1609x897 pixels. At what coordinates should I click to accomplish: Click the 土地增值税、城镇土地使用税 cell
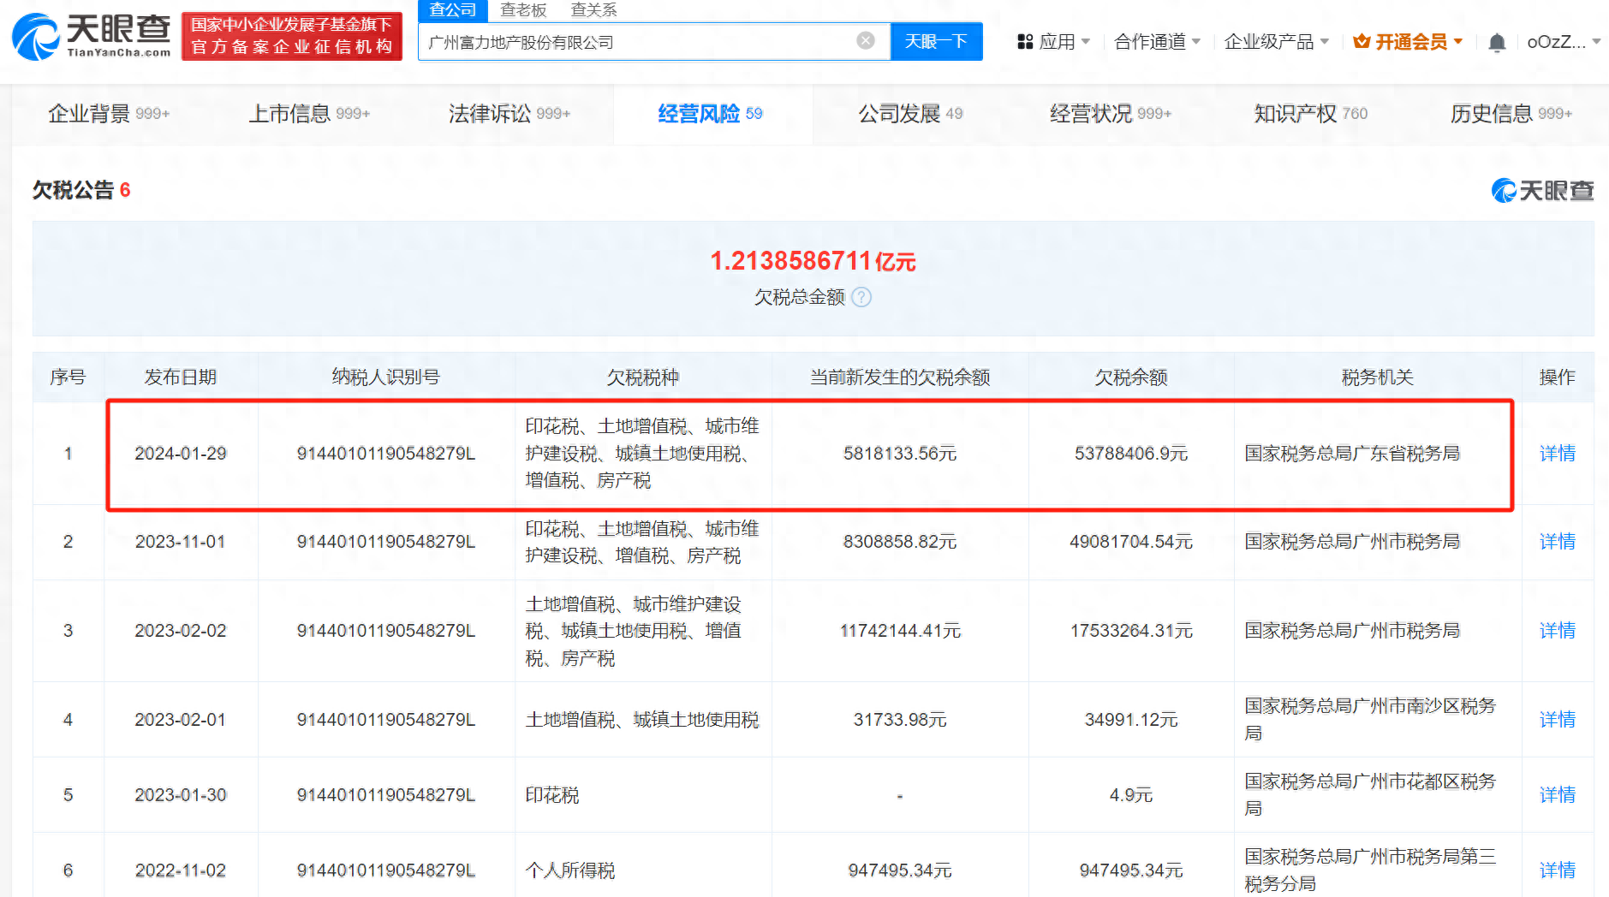642,720
